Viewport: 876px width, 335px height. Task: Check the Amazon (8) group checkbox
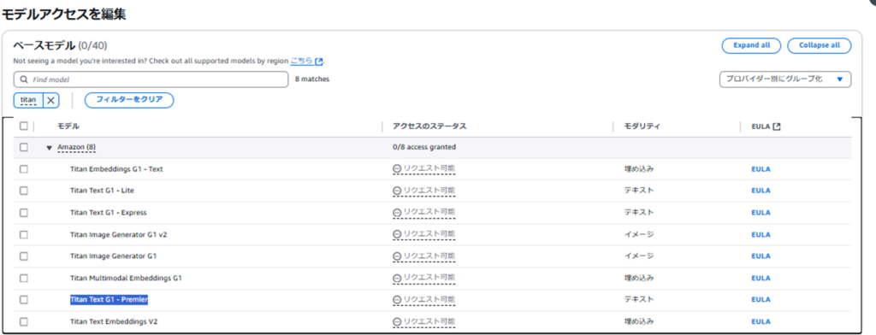coord(23,147)
